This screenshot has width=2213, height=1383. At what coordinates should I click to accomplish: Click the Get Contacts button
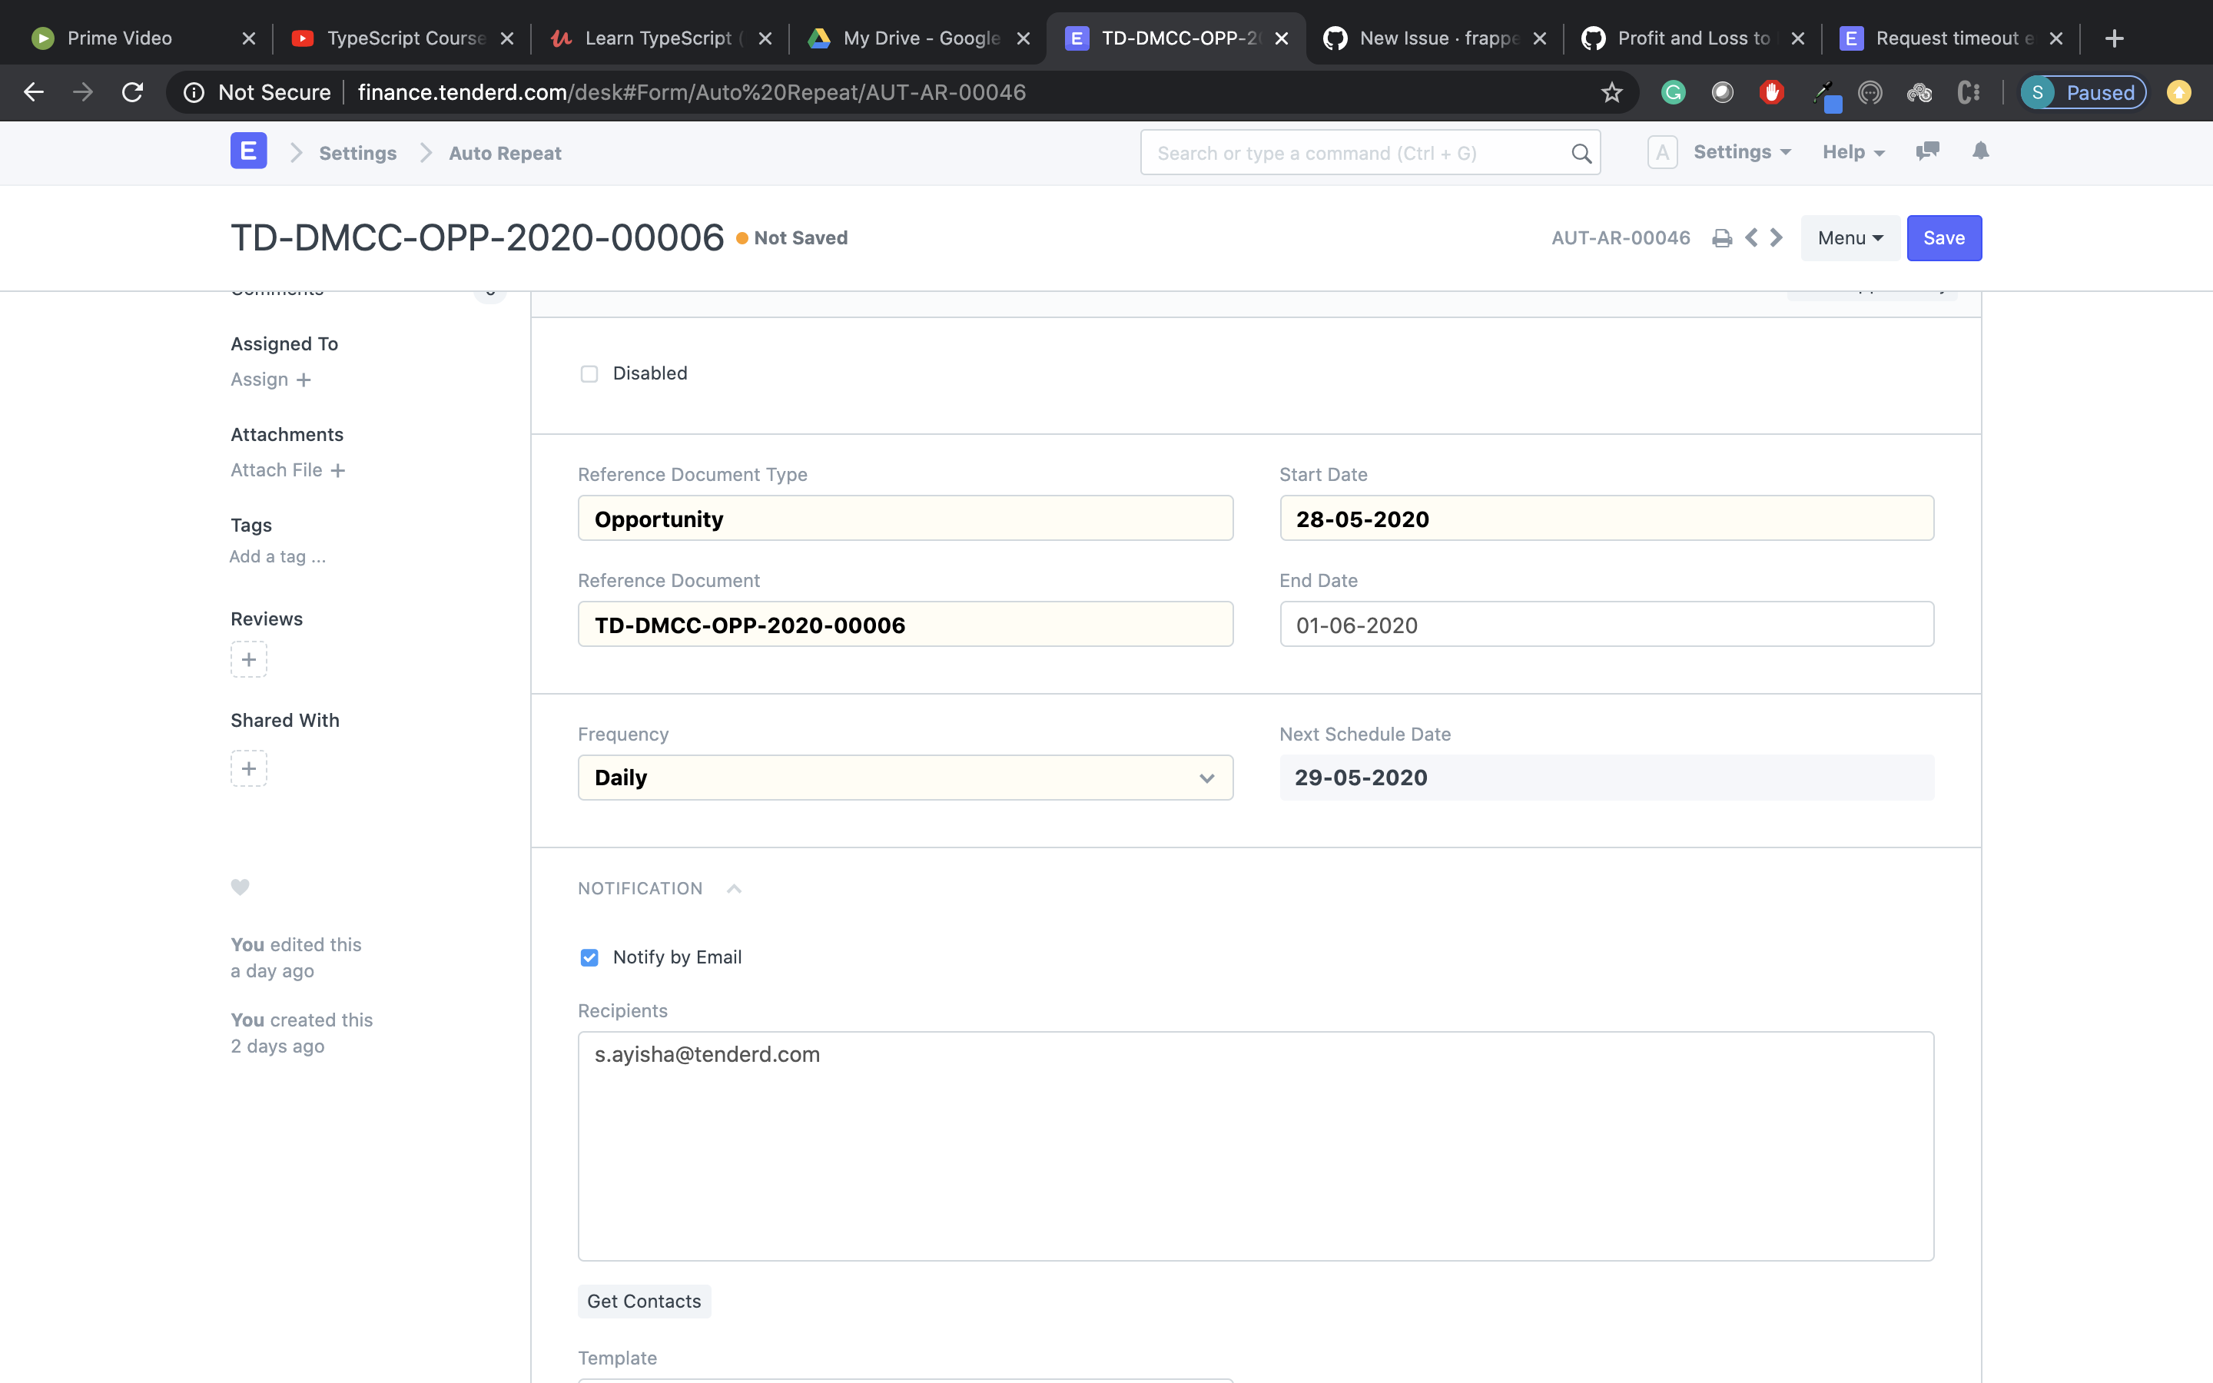(644, 1301)
